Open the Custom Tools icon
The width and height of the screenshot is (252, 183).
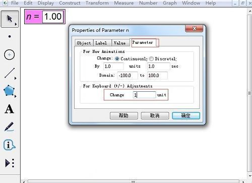click(x=10, y=163)
